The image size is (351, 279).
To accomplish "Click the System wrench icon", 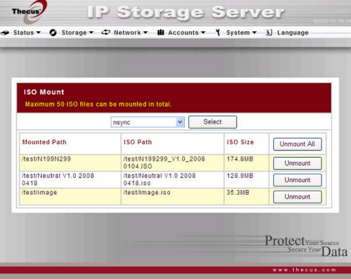I will click(x=218, y=33).
